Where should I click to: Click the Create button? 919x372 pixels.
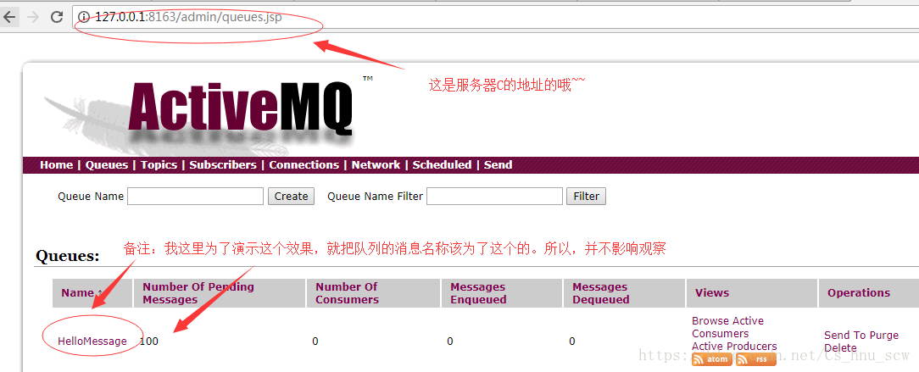[292, 197]
